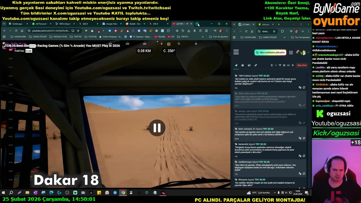Screen dimensions: 361x203
Task: Switch to the (7) Dashboard tab
Action: (x=246, y=25)
